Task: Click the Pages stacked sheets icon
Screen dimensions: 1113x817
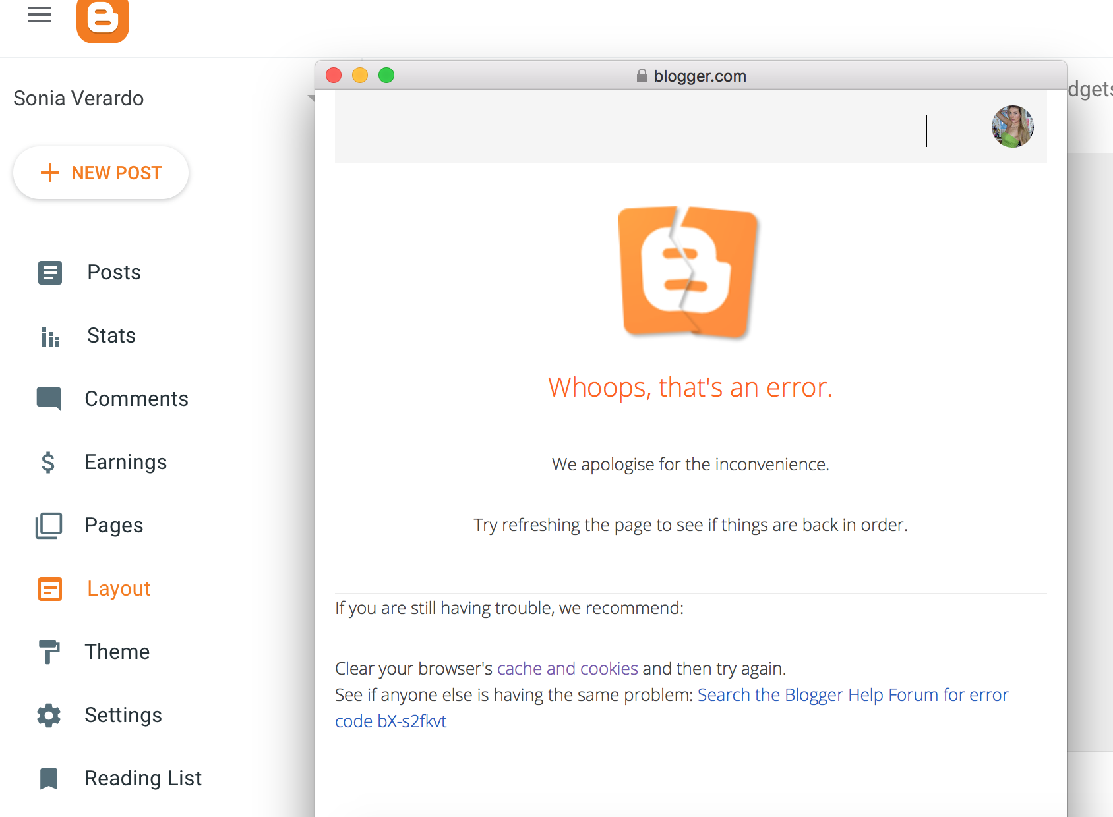Action: 49,526
